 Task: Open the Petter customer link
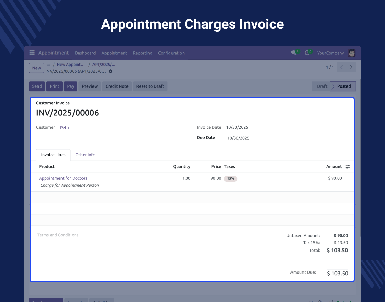[x=66, y=128]
